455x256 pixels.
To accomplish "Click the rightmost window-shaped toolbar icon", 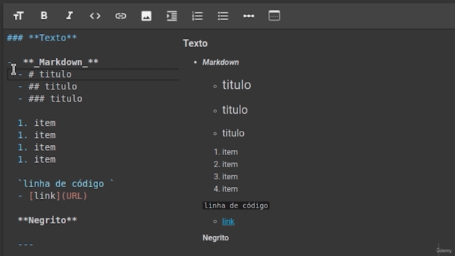I will [274, 16].
